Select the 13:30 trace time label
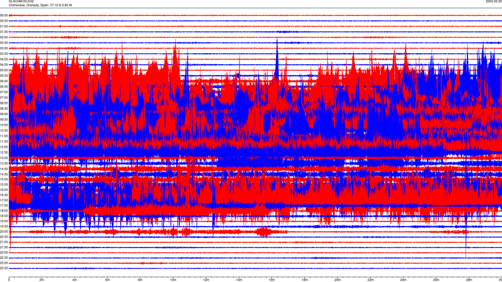Viewport: 502px width, 282px height. point(4,163)
